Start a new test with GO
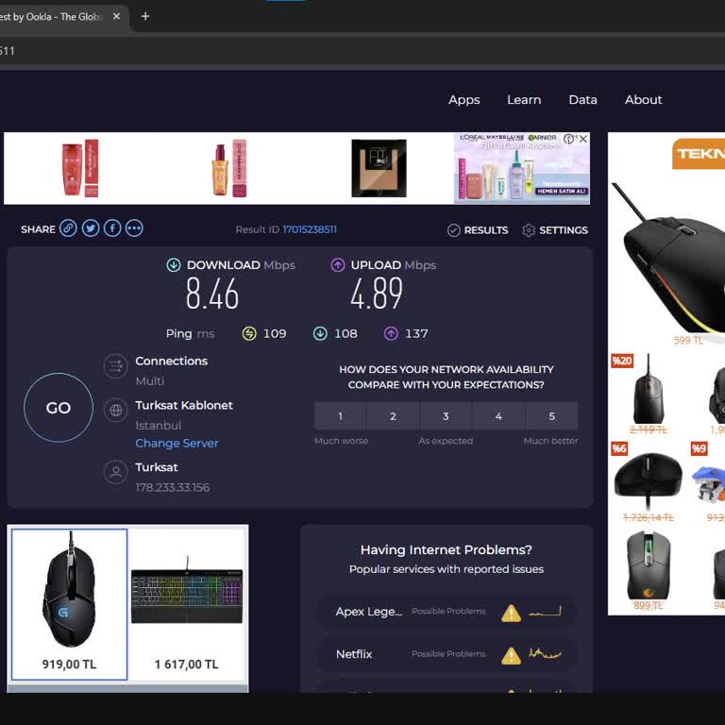The image size is (725, 725). coord(59,408)
